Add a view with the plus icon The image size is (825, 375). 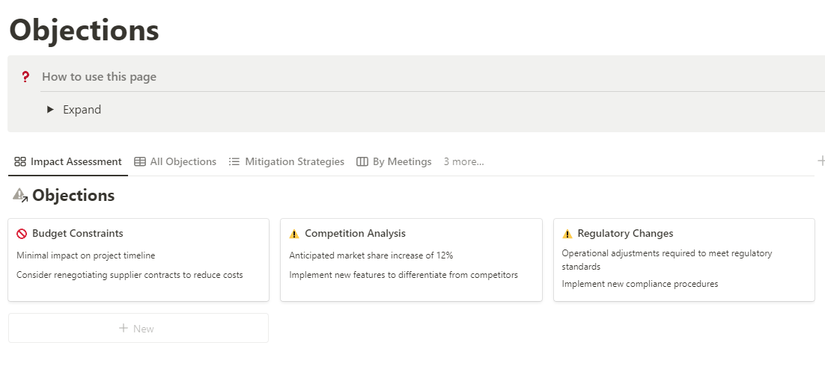[x=821, y=161]
